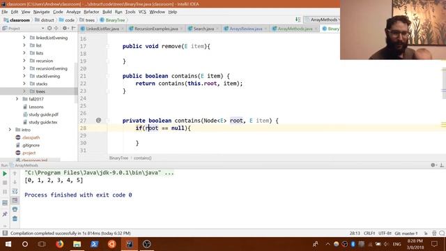The width and height of the screenshot is (446, 251).
Task: Select study guide.tex in project tree
Action: tap(43, 122)
